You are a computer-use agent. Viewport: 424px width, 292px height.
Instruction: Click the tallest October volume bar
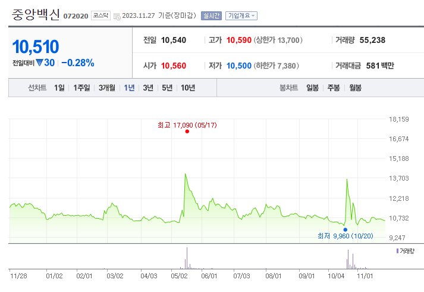tap(348, 259)
